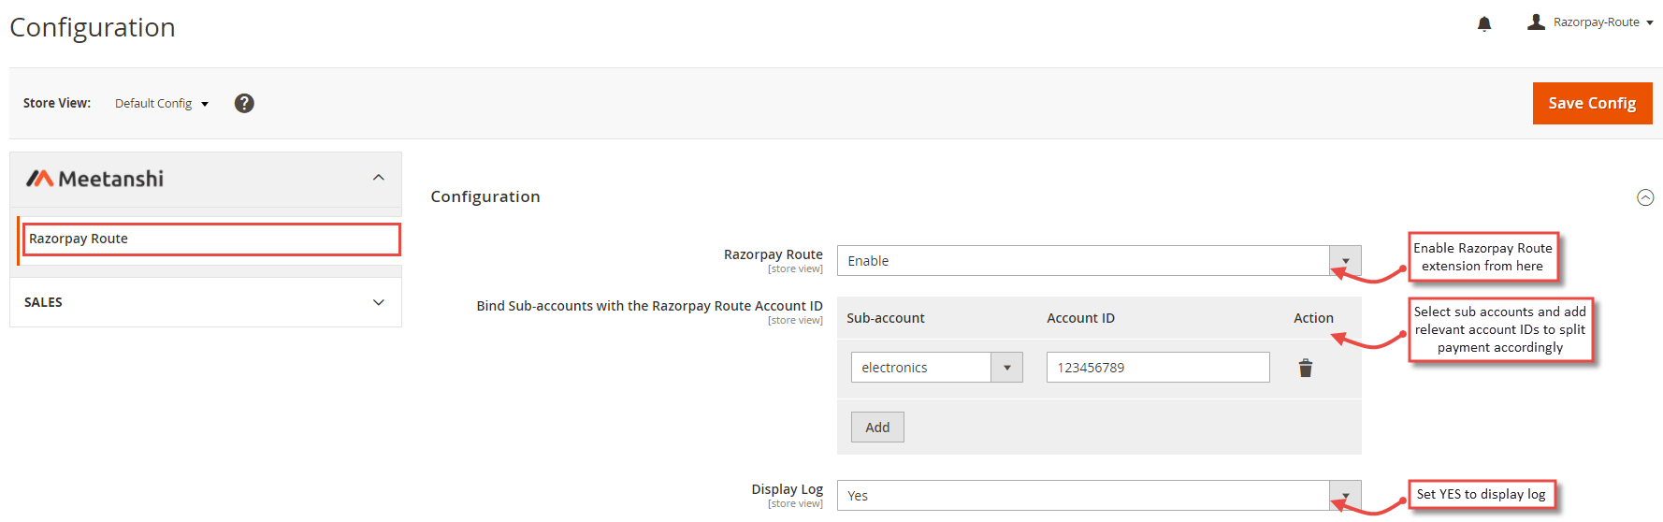Viewport: 1663px width, 522px height.
Task: Collapse the Configuration section circle icon
Action: pyautogui.click(x=1645, y=197)
